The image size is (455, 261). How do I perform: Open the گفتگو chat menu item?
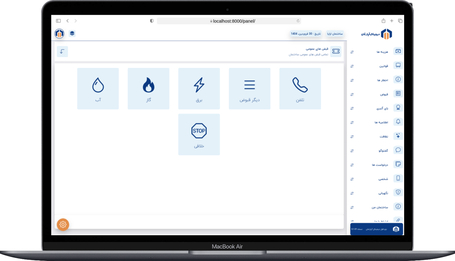tap(383, 151)
